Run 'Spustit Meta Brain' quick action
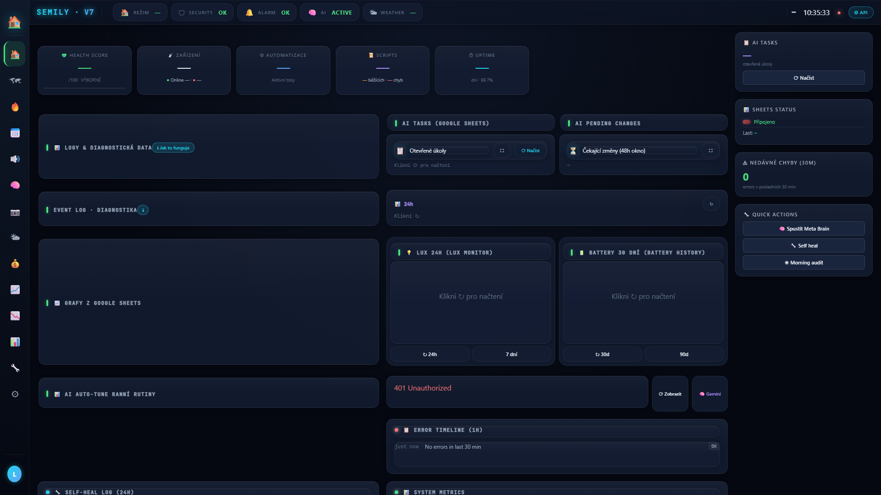Screen dimensions: 881x495 (804, 229)
